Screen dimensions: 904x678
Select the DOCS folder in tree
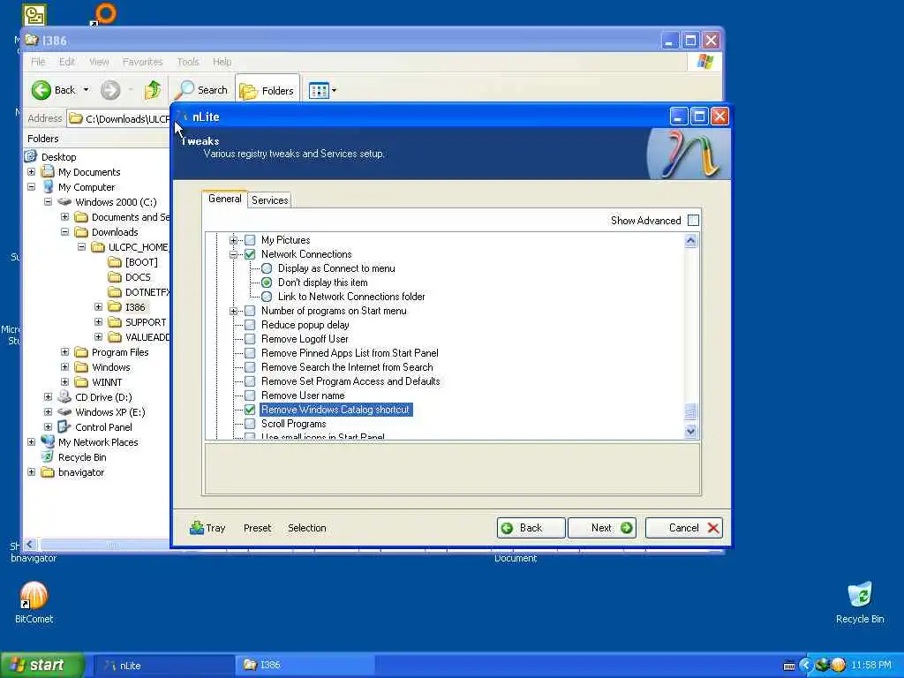138,276
